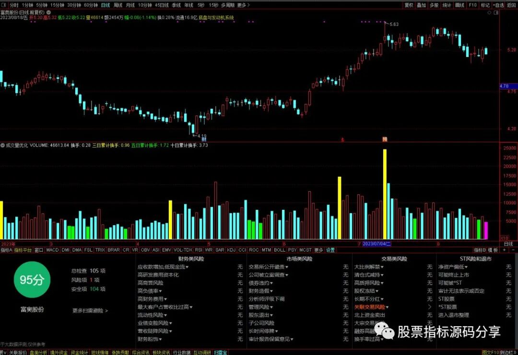The image size is (518, 355).
Task: Click the window layout icon at chart top-right
Action: [496, 12]
